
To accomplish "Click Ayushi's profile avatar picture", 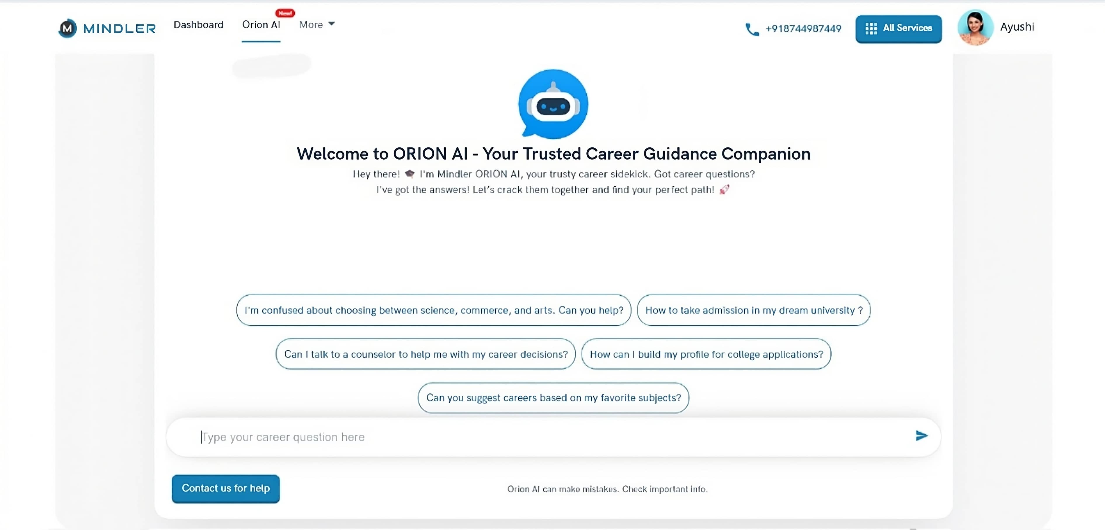I will (x=975, y=27).
